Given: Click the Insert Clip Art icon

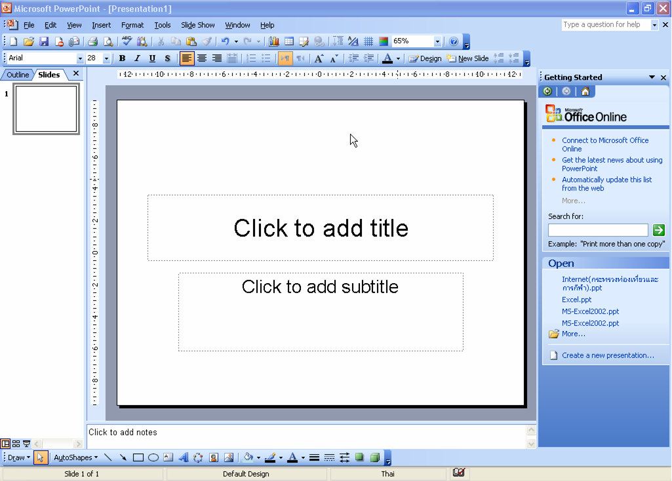Looking at the screenshot, I should pos(214,457).
